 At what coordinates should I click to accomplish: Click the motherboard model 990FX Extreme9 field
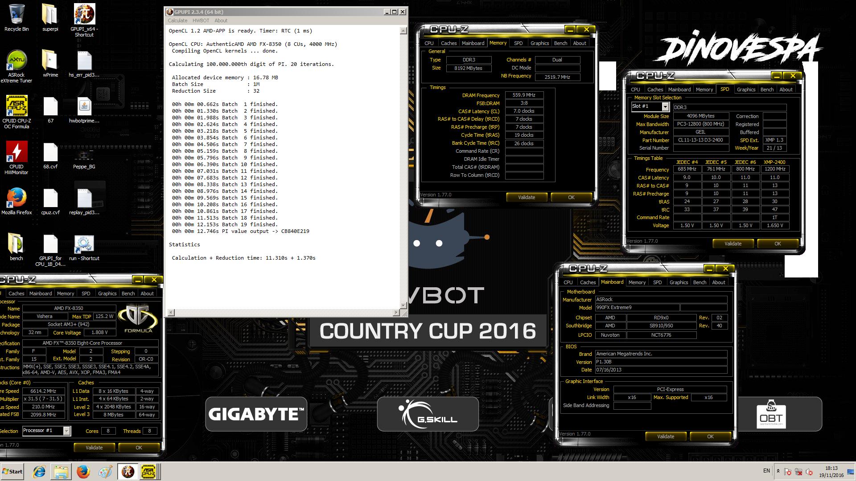pyautogui.click(x=637, y=307)
